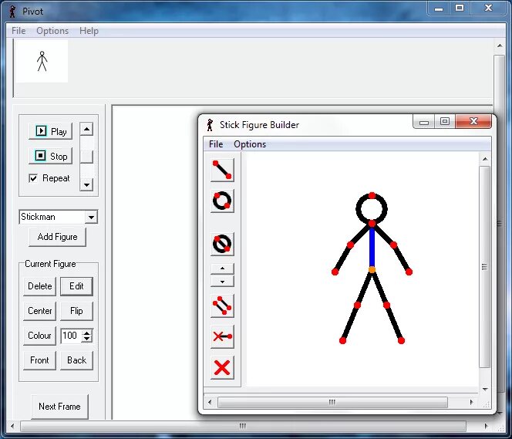Open the Colour picker button

pyautogui.click(x=40, y=336)
